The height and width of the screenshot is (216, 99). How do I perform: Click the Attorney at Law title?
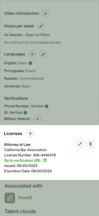(x=17, y=144)
